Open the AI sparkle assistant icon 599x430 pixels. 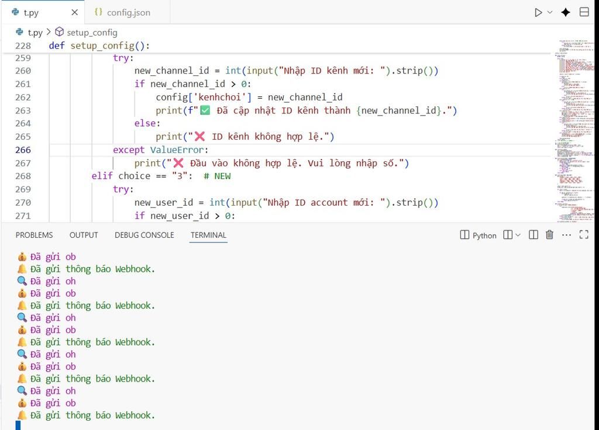(566, 13)
